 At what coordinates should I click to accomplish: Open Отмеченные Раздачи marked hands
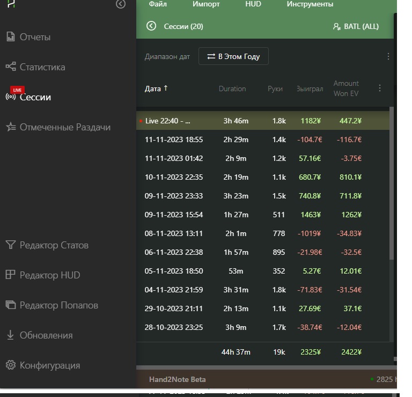(x=58, y=127)
